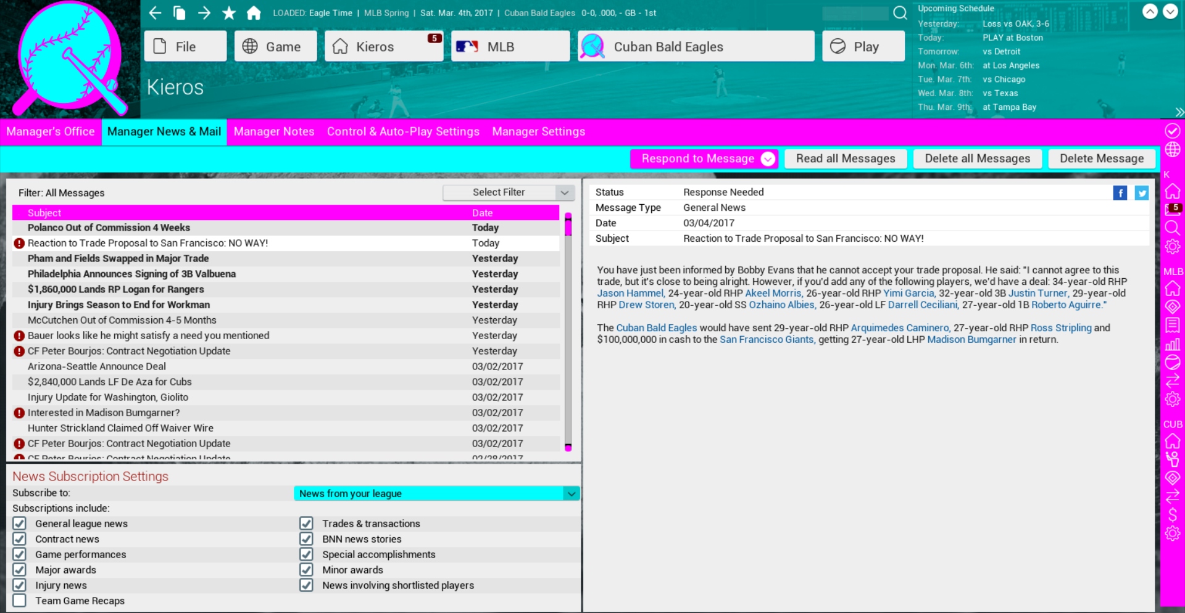This screenshot has height=613, width=1185.
Task: Toggle Major awards checkbox
Action: click(x=20, y=570)
